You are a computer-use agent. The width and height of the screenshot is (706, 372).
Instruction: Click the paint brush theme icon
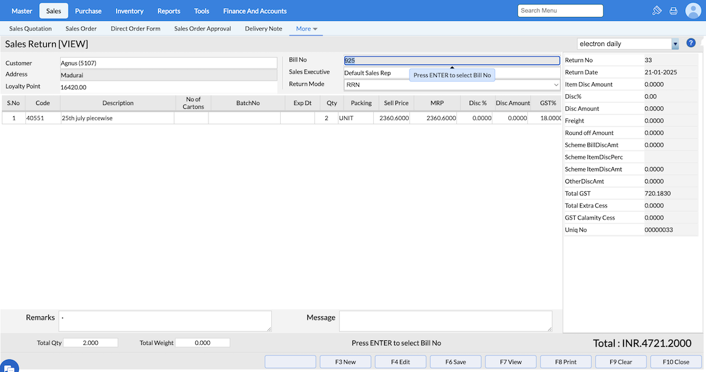pyautogui.click(x=657, y=11)
